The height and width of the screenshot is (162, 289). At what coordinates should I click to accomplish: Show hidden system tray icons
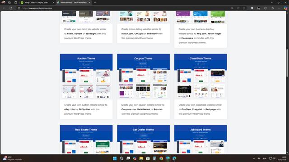[254, 158]
